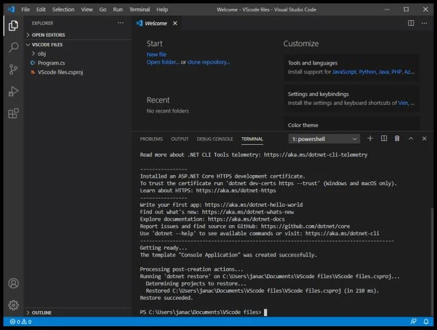Click the https://aka.ms/dotnet-cli-telemetry URL in terminal

315,155
